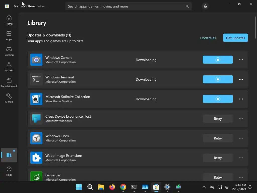The height and width of the screenshot is (193, 257).
Task: Select the Library icon in sidebar
Action: click(x=9, y=155)
